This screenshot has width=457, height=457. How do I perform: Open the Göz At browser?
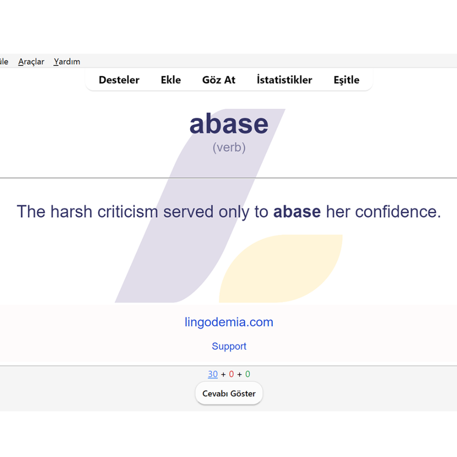pos(219,80)
